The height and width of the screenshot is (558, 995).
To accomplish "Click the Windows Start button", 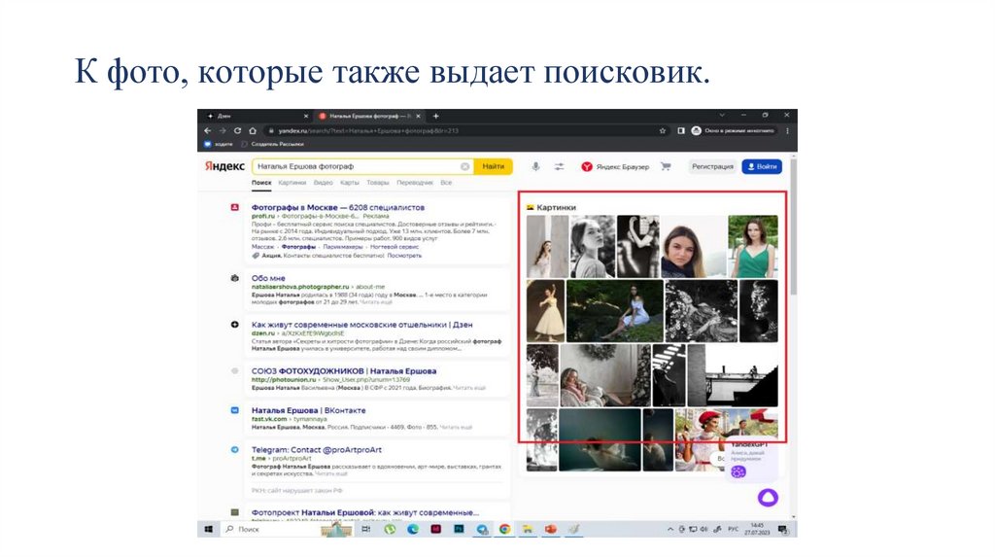I will [x=208, y=529].
